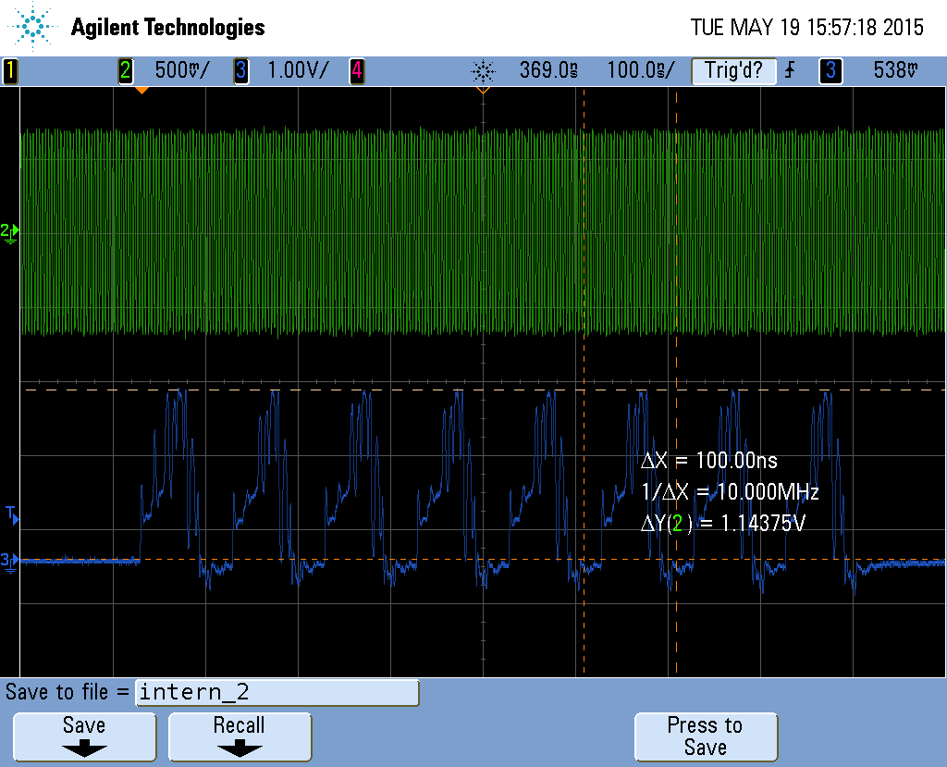Click the file name field intern_2

click(277, 692)
